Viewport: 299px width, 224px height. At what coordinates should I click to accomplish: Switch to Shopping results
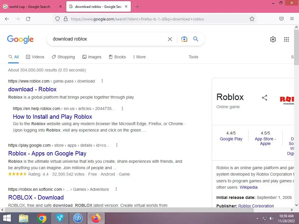(x=63, y=57)
